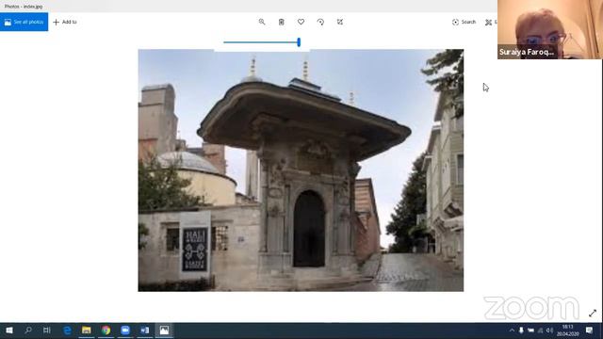This screenshot has height=339, width=603.
Task: Open the Add to menu
Action: (65, 22)
